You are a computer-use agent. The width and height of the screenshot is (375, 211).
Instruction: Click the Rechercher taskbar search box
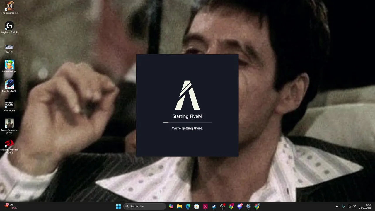click(x=145, y=206)
